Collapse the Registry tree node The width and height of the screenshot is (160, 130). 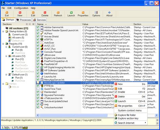[x=3, y=44]
